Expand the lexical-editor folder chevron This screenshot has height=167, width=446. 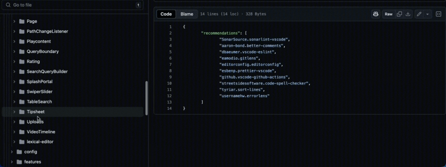tap(14, 142)
